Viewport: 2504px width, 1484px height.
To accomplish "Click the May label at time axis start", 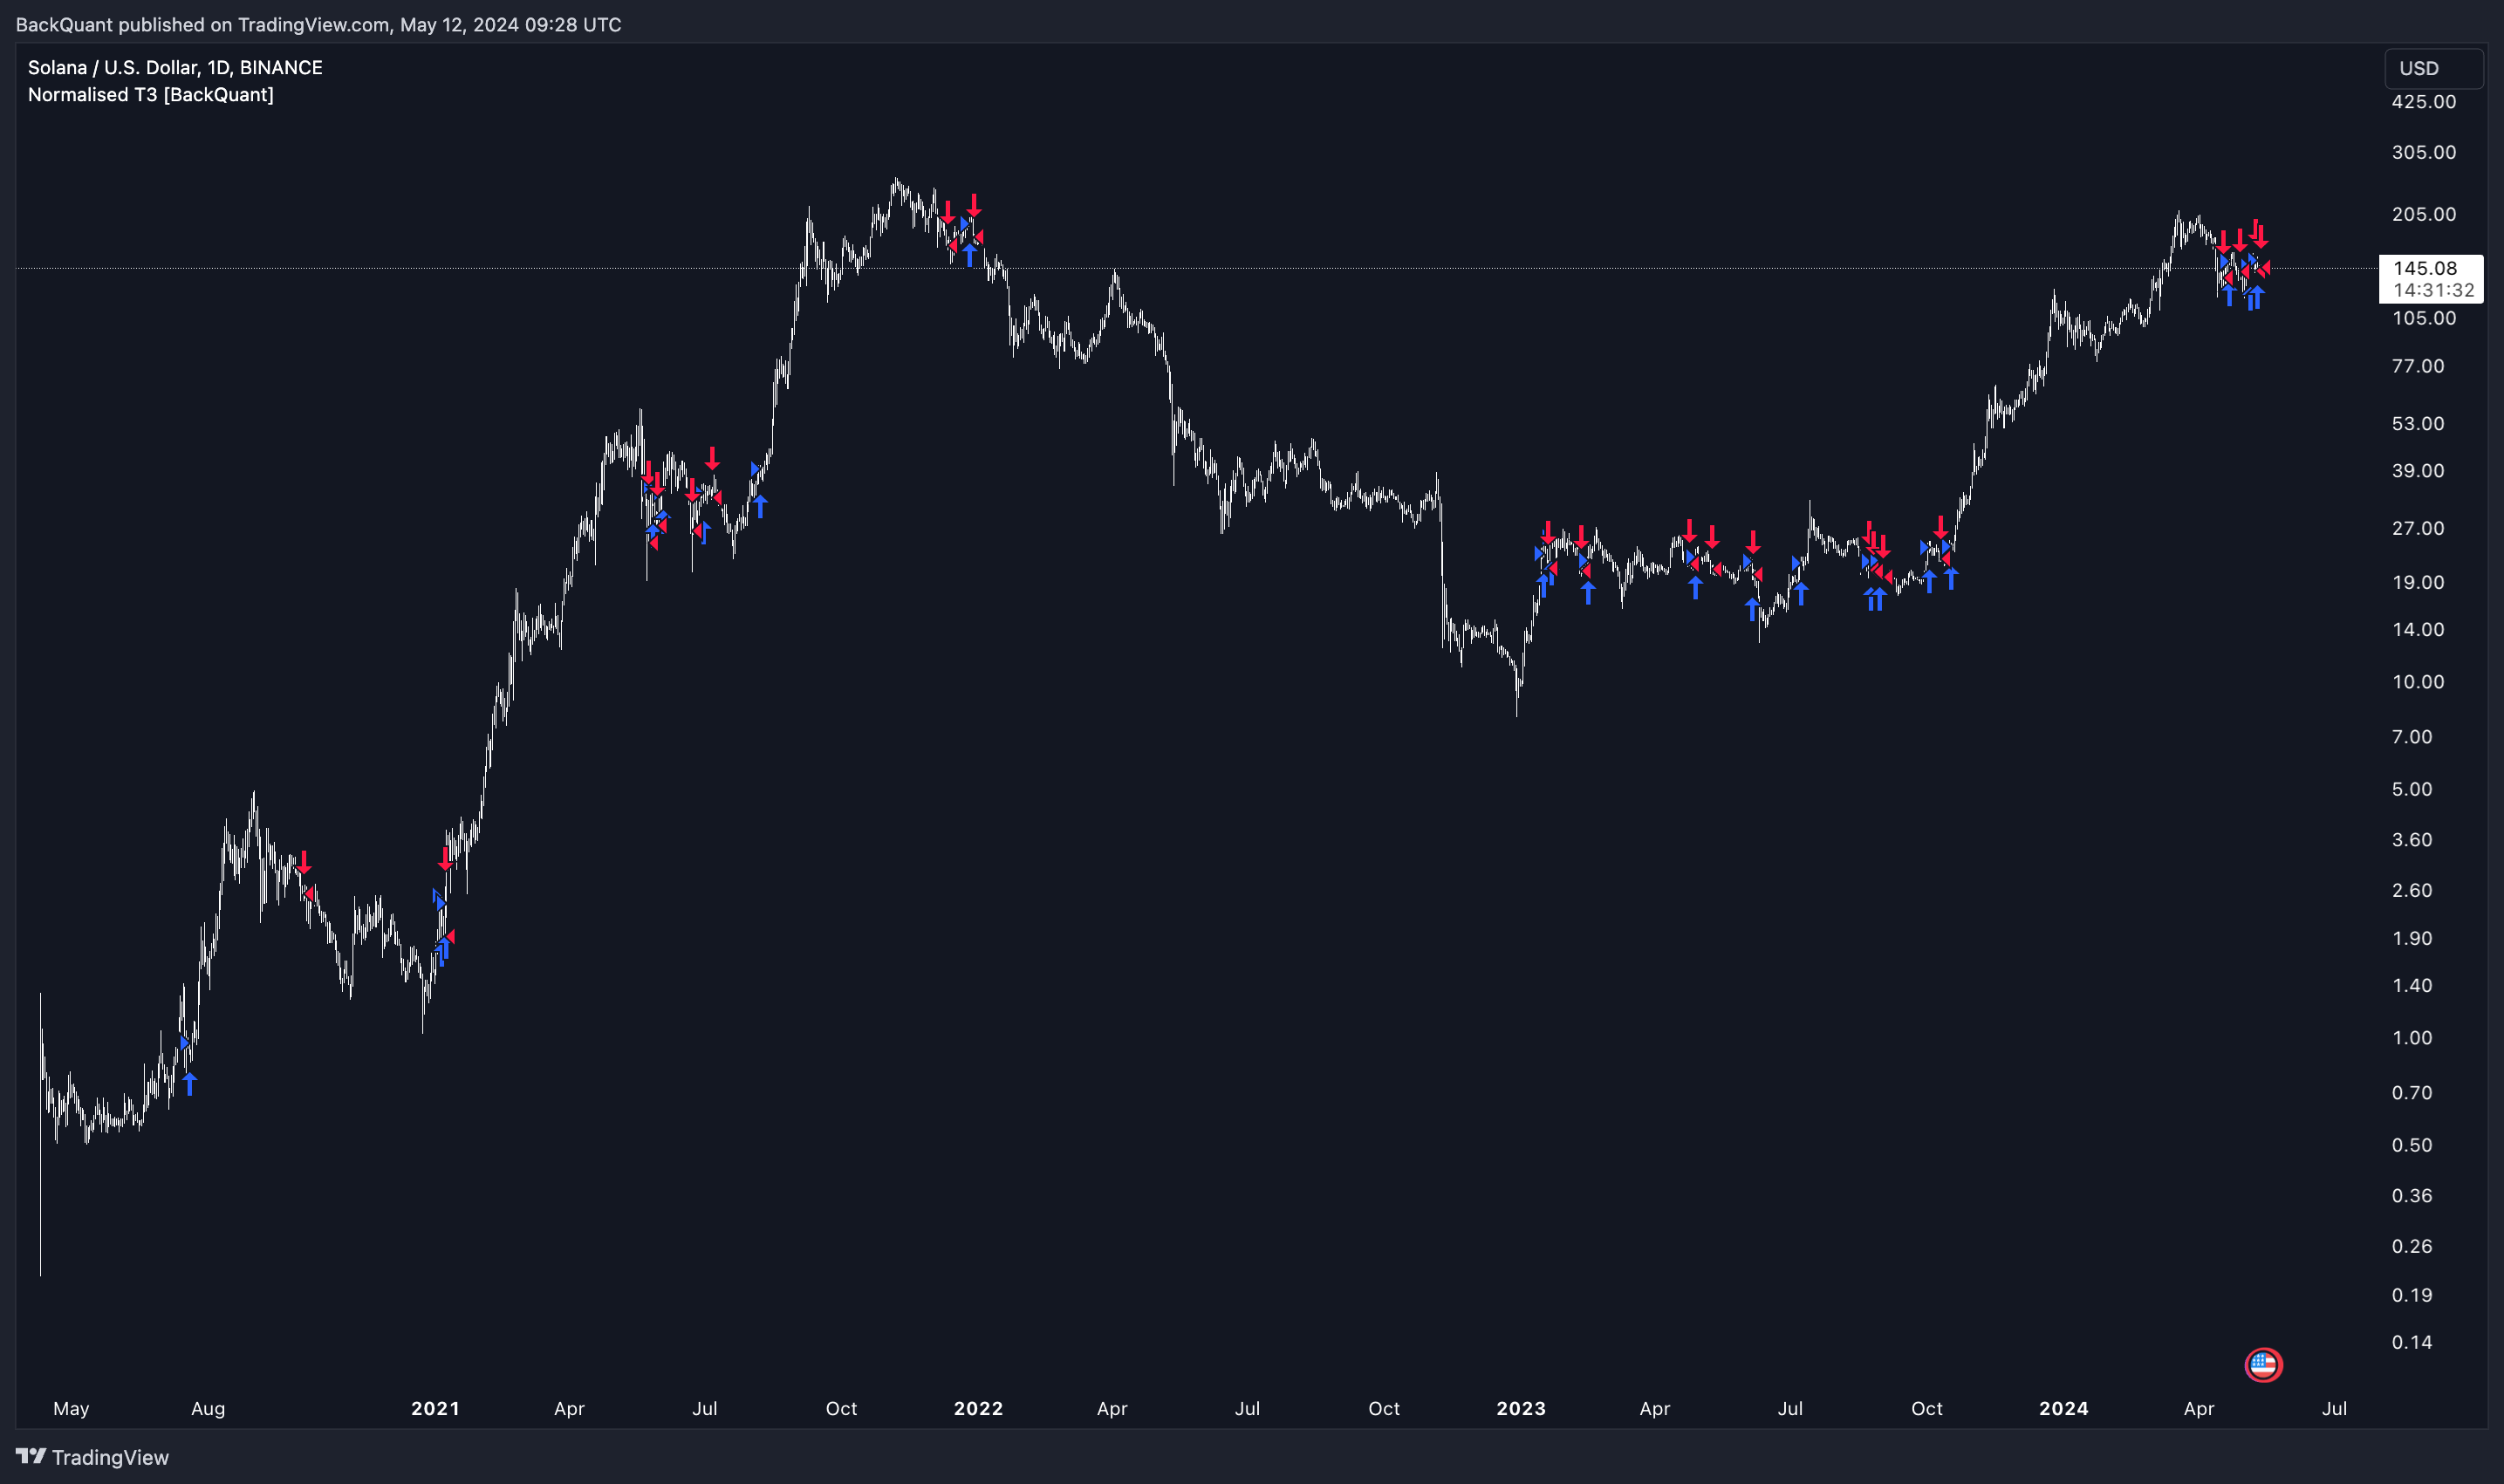I will click(x=71, y=1408).
